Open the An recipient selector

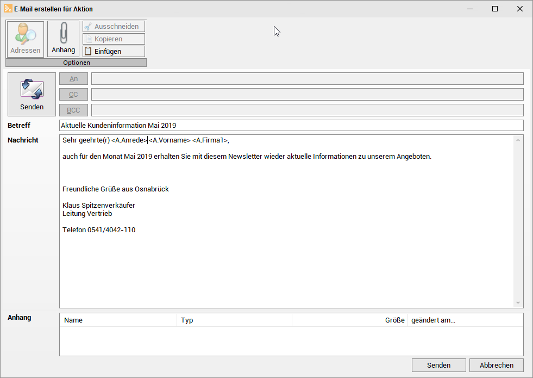(73, 78)
